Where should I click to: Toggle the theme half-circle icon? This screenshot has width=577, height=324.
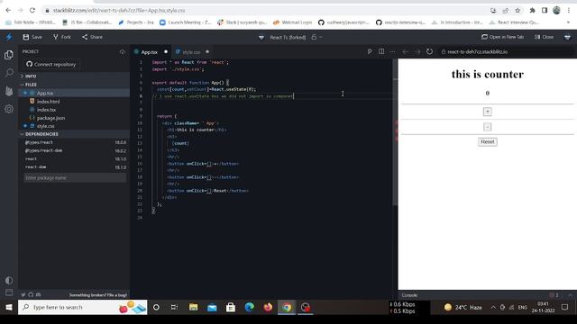tap(9, 280)
